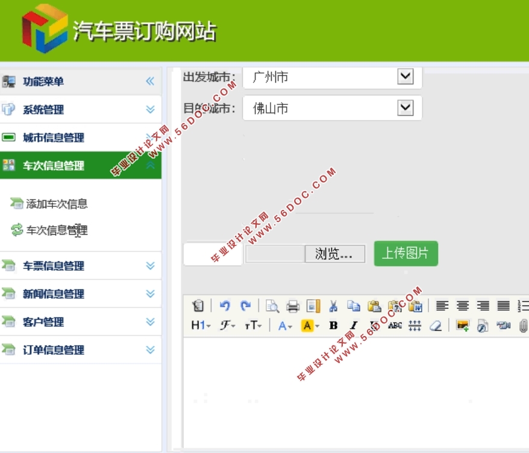529x453 pixels.
Task: Cut selection with the scissors icon
Action: coord(333,306)
